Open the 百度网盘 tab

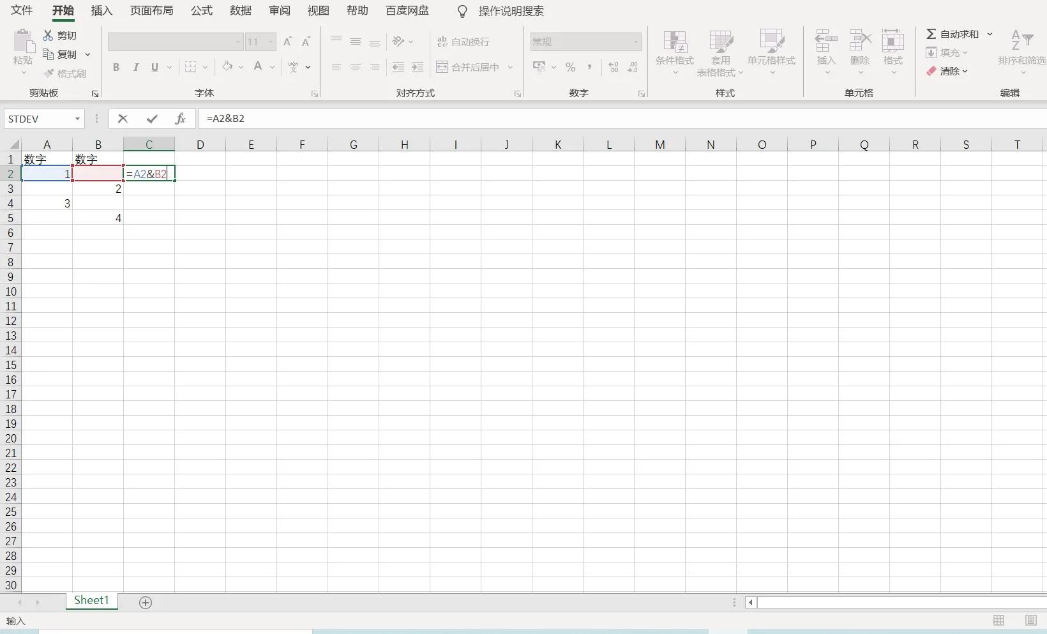pyautogui.click(x=407, y=11)
